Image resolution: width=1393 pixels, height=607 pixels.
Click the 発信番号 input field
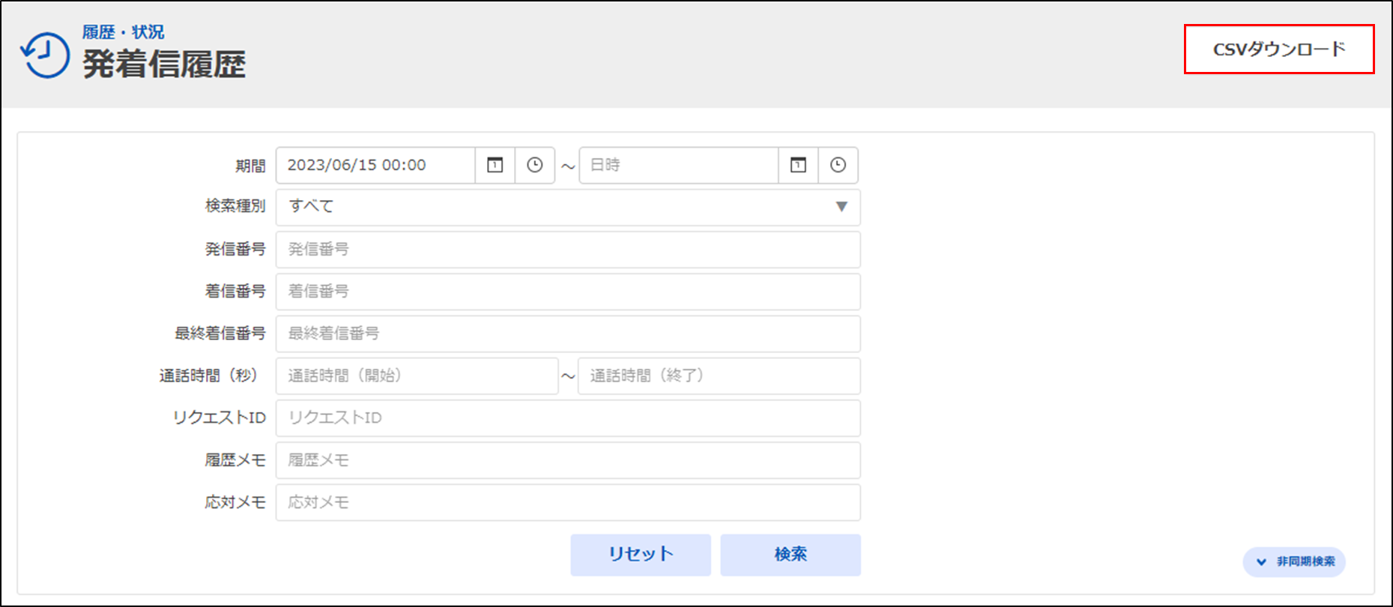(567, 250)
